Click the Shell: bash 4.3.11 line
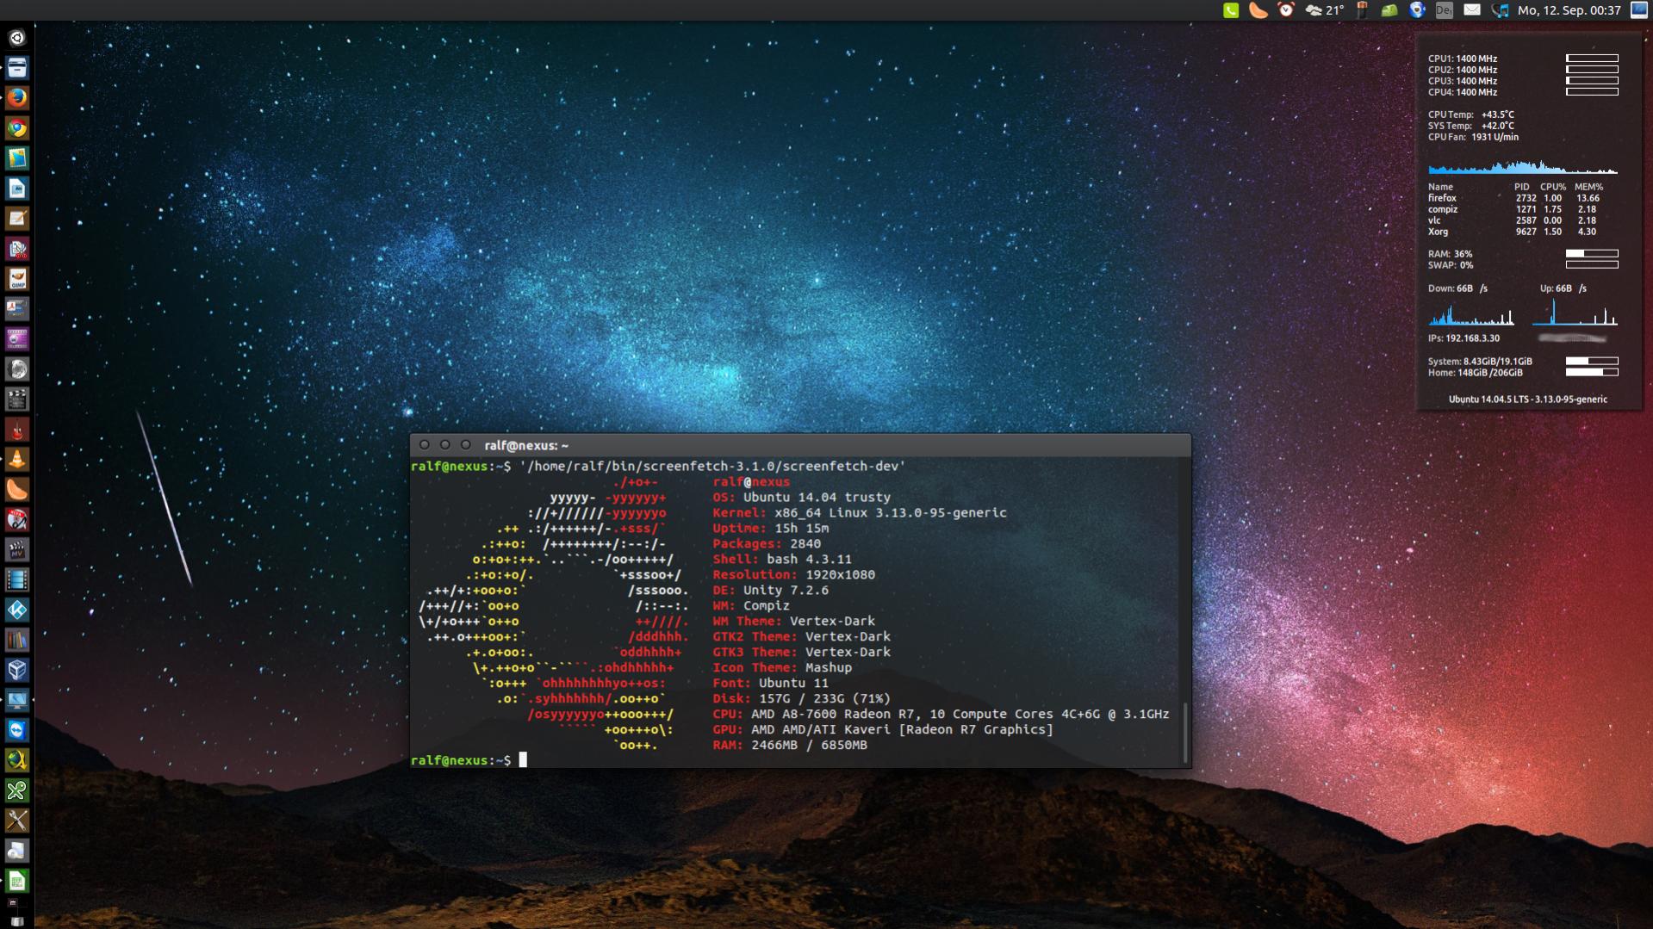Image resolution: width=1653 pixels, height=929 pixels. [x=782, y=560]
